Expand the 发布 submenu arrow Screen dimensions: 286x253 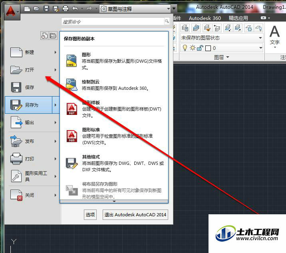click(x=56, y=141)
